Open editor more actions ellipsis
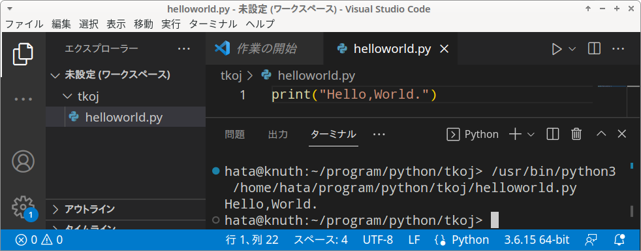The image size is (641, 251). point(618,49)
